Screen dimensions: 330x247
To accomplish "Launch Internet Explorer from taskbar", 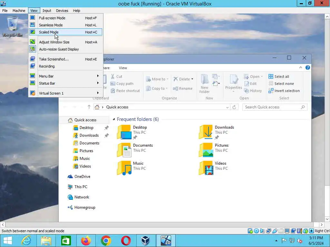I will 26,241.
